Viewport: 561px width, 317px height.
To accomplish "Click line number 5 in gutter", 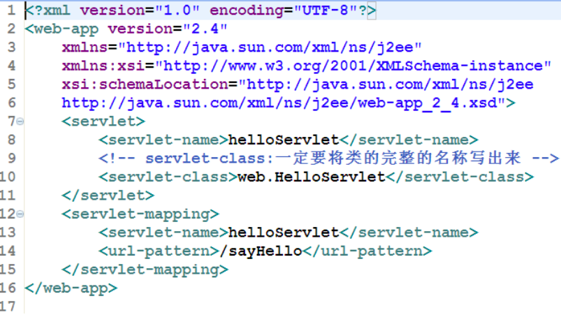I will [11, 84].
